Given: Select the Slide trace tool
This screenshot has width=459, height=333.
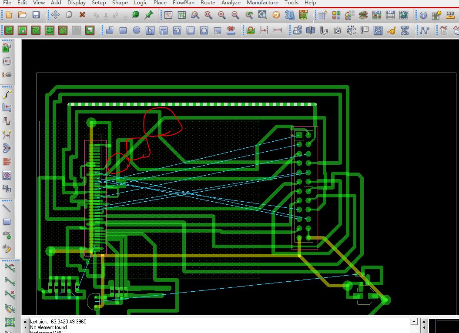Looking at the screenshot, I should [7, 108].
